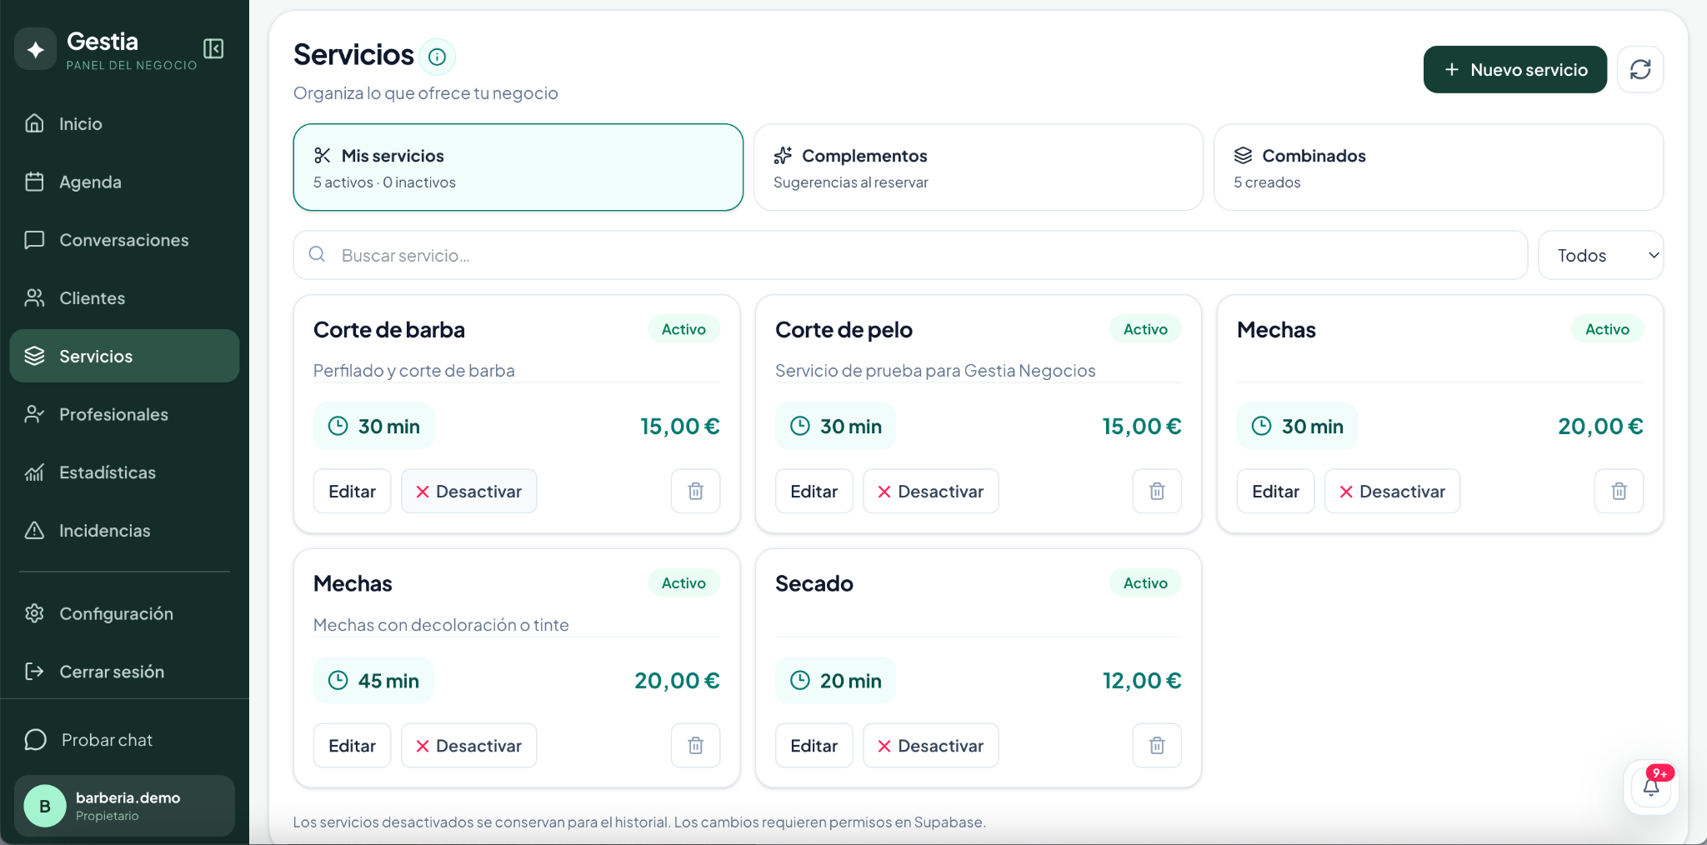
Task: Click the 12,00 € price on Secado
Action: click(x=1141, y=680)
